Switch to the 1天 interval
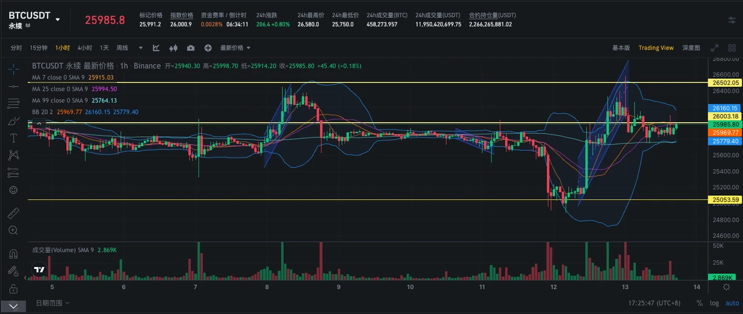Image resolution: width=743 pixels, height=314 pixels. [104, 48]
